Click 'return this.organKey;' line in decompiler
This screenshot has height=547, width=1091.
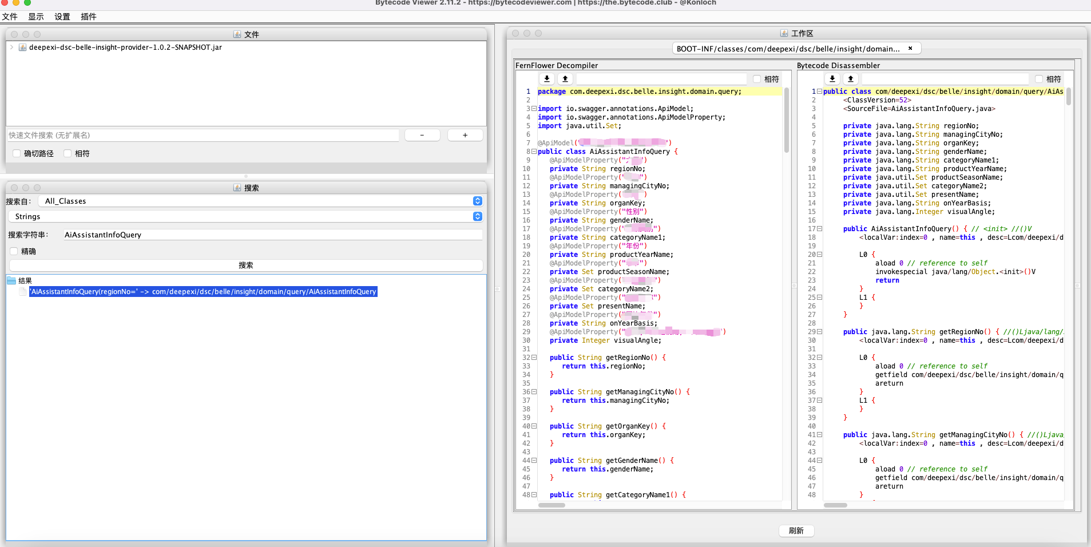click(604, 435)
